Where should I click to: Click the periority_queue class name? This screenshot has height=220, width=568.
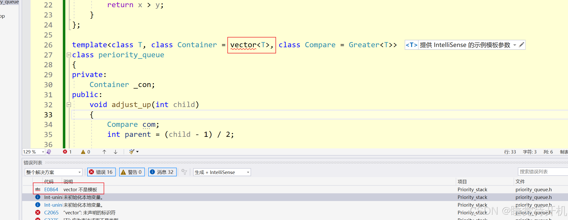coord(131,55)
